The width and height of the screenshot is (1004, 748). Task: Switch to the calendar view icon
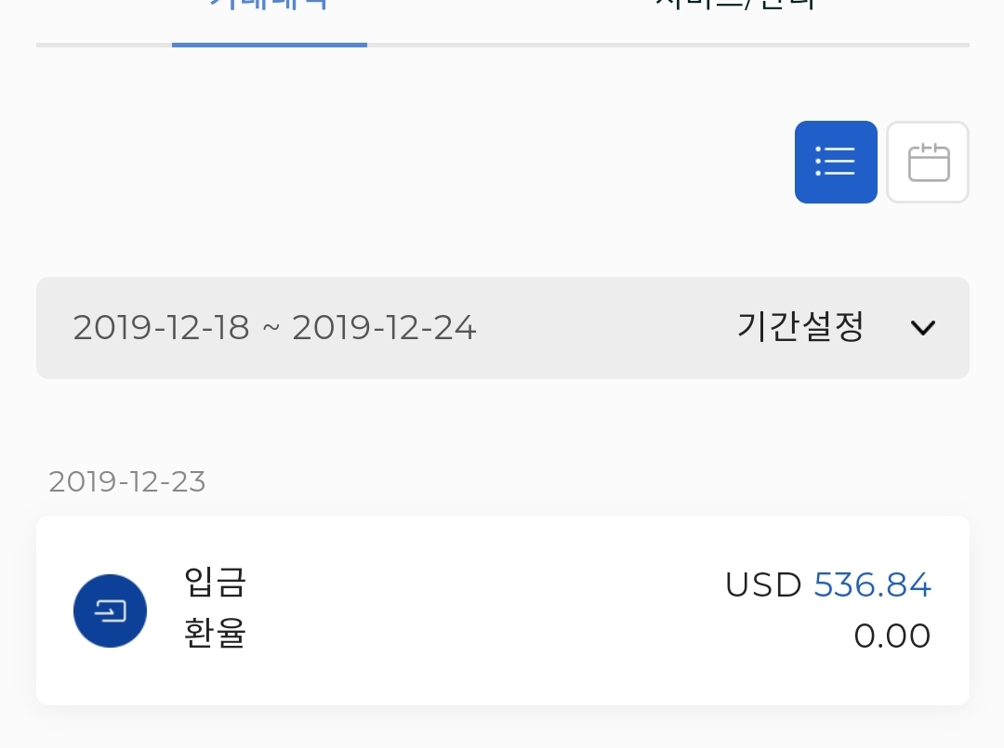coord(928,162)
